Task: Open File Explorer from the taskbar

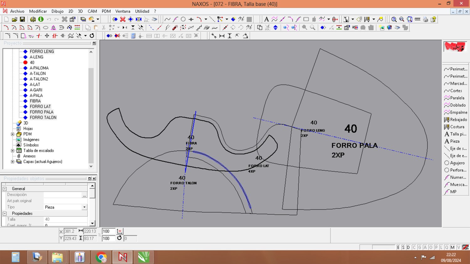Action: [58, 257]
